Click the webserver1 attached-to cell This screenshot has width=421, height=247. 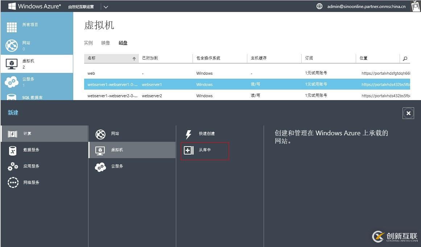point(152,85)
